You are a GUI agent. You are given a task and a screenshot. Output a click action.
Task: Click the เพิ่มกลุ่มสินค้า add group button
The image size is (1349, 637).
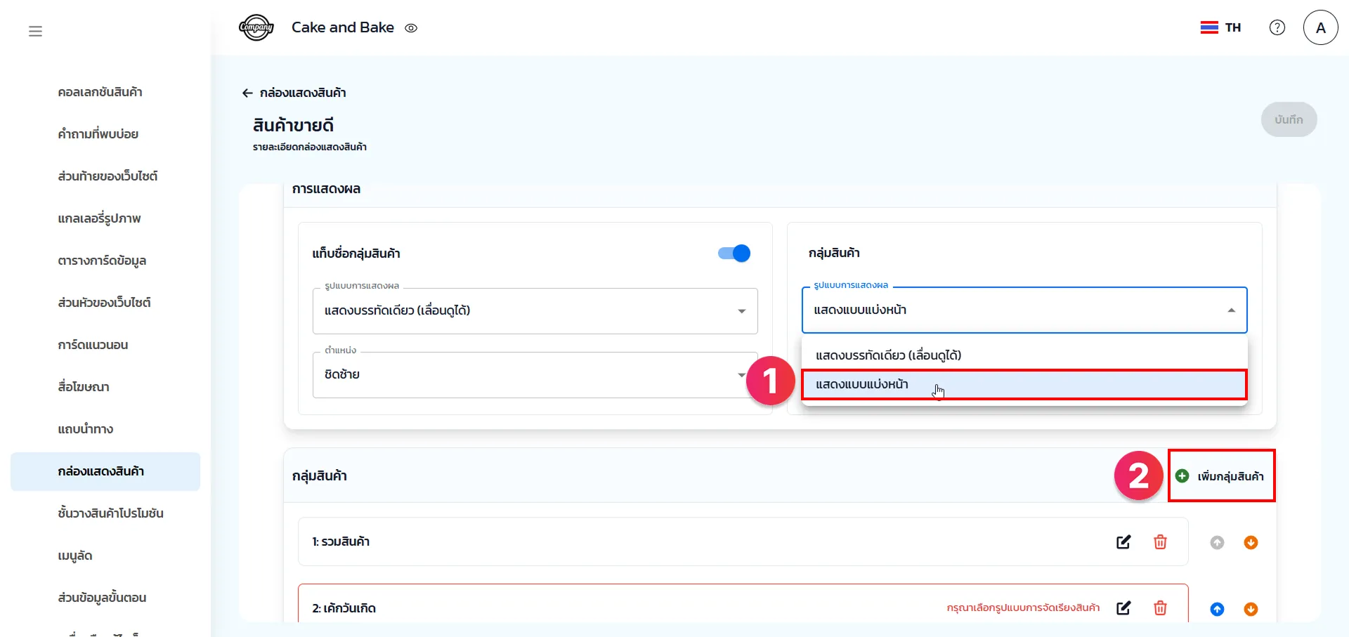[x=1221, y=476]
